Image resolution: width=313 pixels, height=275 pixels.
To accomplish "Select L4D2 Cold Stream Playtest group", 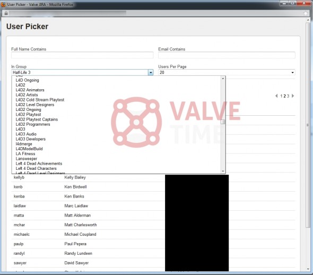I will 40,100.
